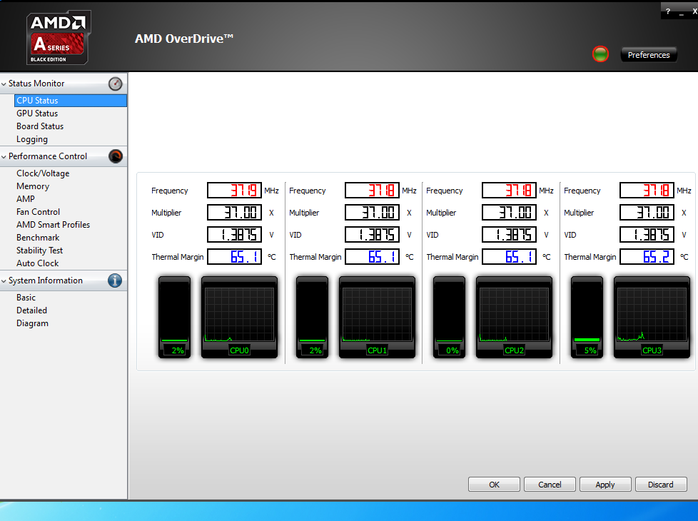Click the CPU1 usage history graph
Screen dimensions: 698x521
[377, 317]
